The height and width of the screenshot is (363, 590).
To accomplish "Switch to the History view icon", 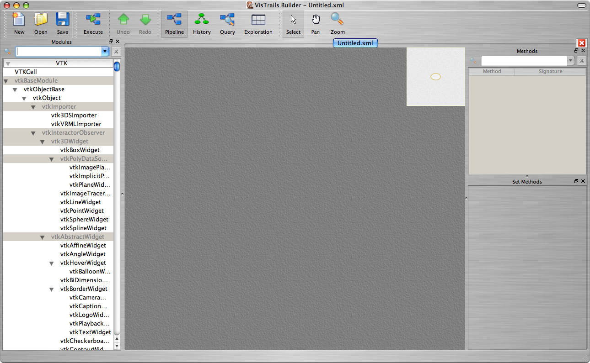I will 202,20.
